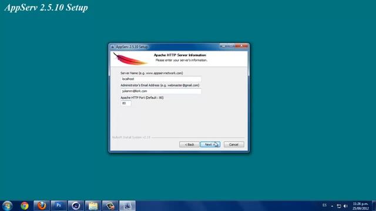This screenshot has width=376, height=211.
Task: Click the AppServ setup title bar icon
Action: click(112, 47)
